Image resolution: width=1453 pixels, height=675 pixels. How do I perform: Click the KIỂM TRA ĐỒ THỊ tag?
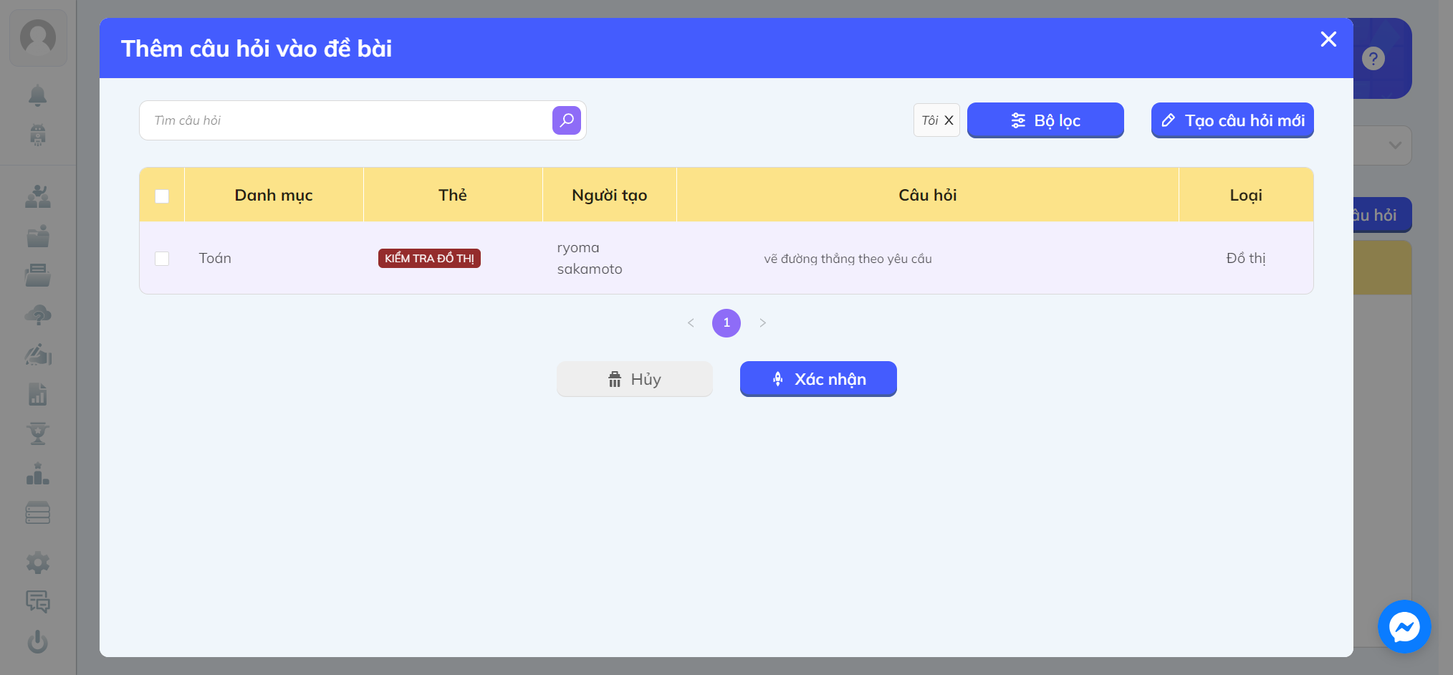(x=429, y=259)
